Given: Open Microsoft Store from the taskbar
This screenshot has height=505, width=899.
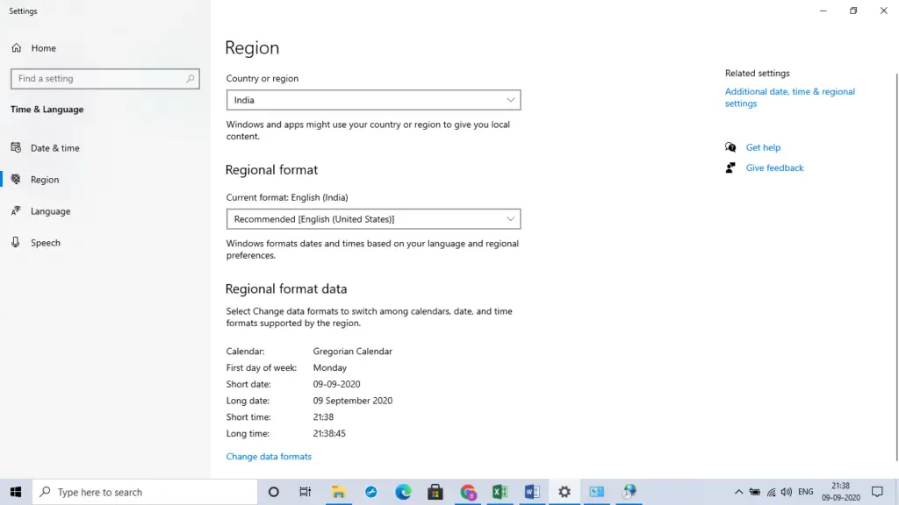Looking at the screenshot, I should tap(435, 492).
